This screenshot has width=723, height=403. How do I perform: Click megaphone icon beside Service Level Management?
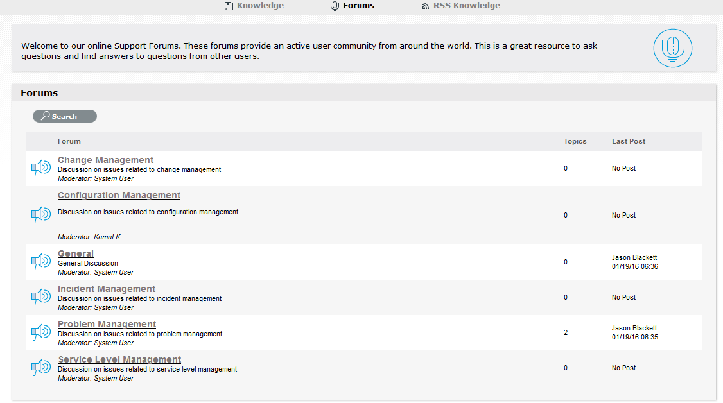(x=41, y=368)
